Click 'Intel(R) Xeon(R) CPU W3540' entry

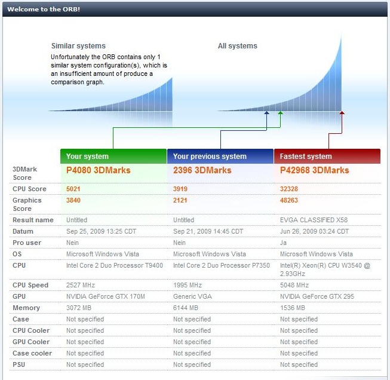[325, 269]
